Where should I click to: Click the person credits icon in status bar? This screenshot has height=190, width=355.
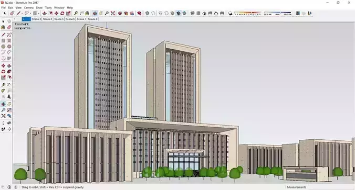pyautogui.click(x=16, y=187)
